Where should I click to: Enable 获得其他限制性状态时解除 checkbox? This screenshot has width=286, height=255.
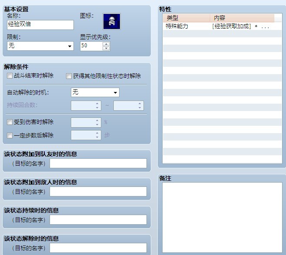click(x=69, y=76)
